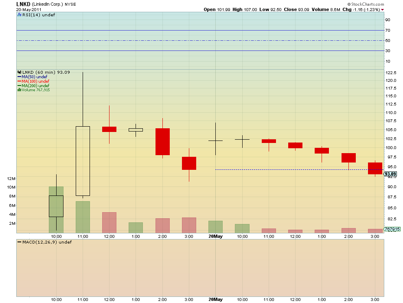Viewport: 403px width, 303px height.
Task: Click the LNKD ticker title
Action: pyautogui.click(x=23, y=4)
